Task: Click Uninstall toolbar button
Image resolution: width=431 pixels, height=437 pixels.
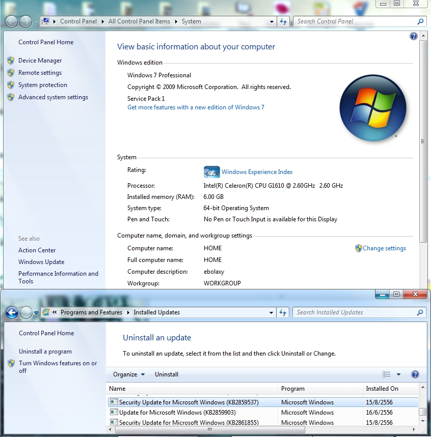Action: pos(167,374)
